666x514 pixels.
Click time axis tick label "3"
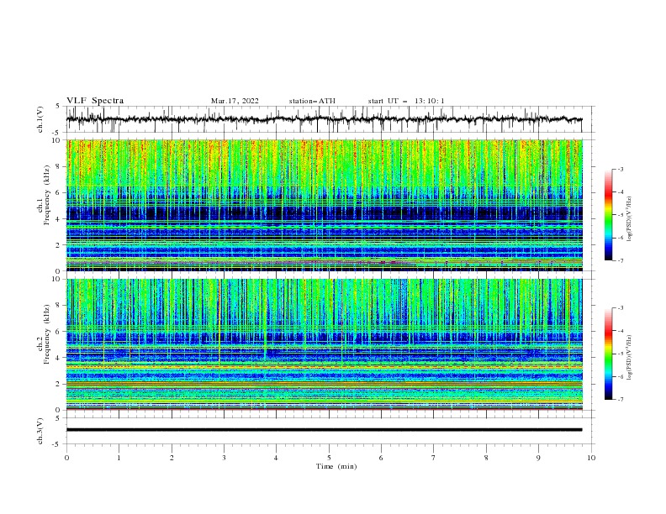pos(224,458)
